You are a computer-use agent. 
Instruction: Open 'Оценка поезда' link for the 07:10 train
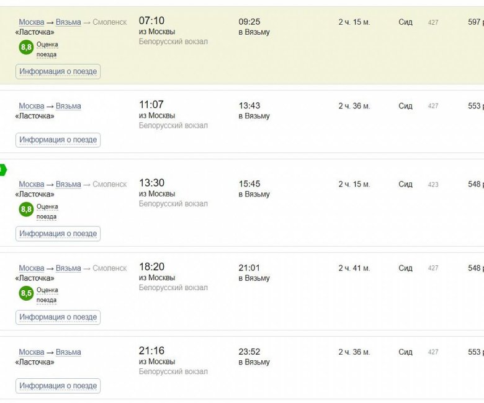[47, 49]
